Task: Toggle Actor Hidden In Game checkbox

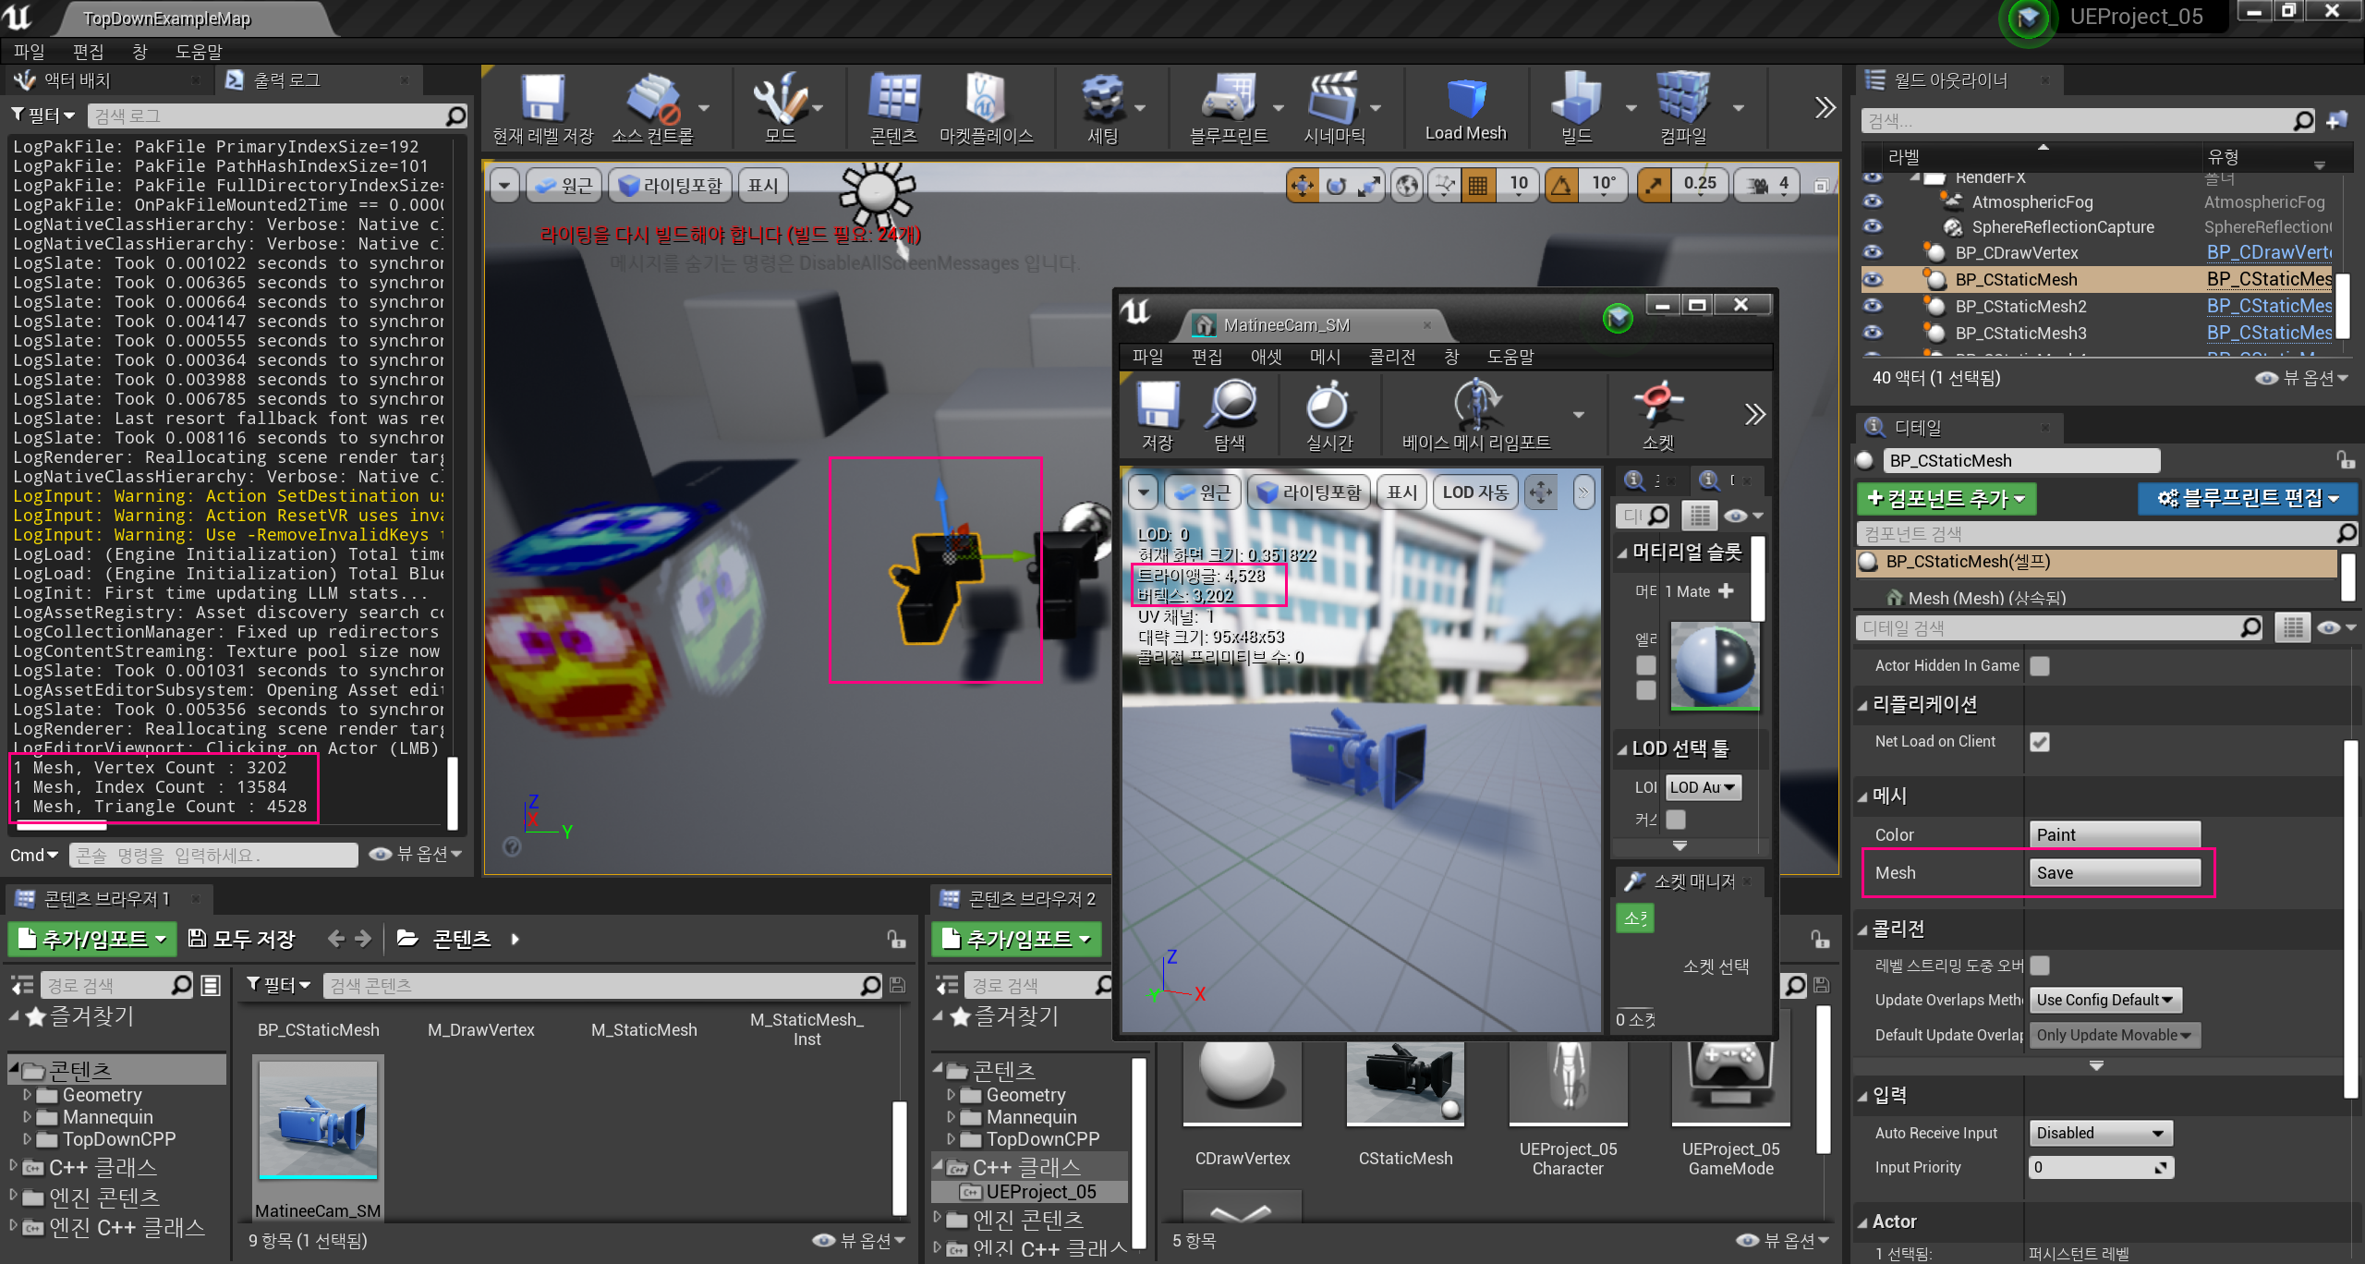Action: [x=2040, y=666]
